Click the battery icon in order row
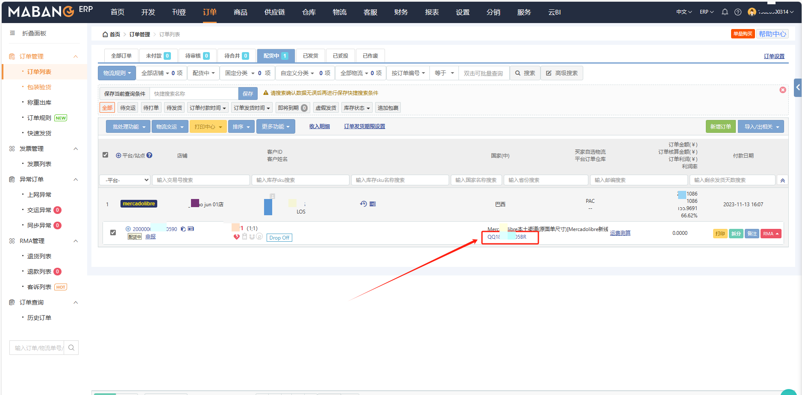Viewport: 802px width, 395px height. coord(244,237)
